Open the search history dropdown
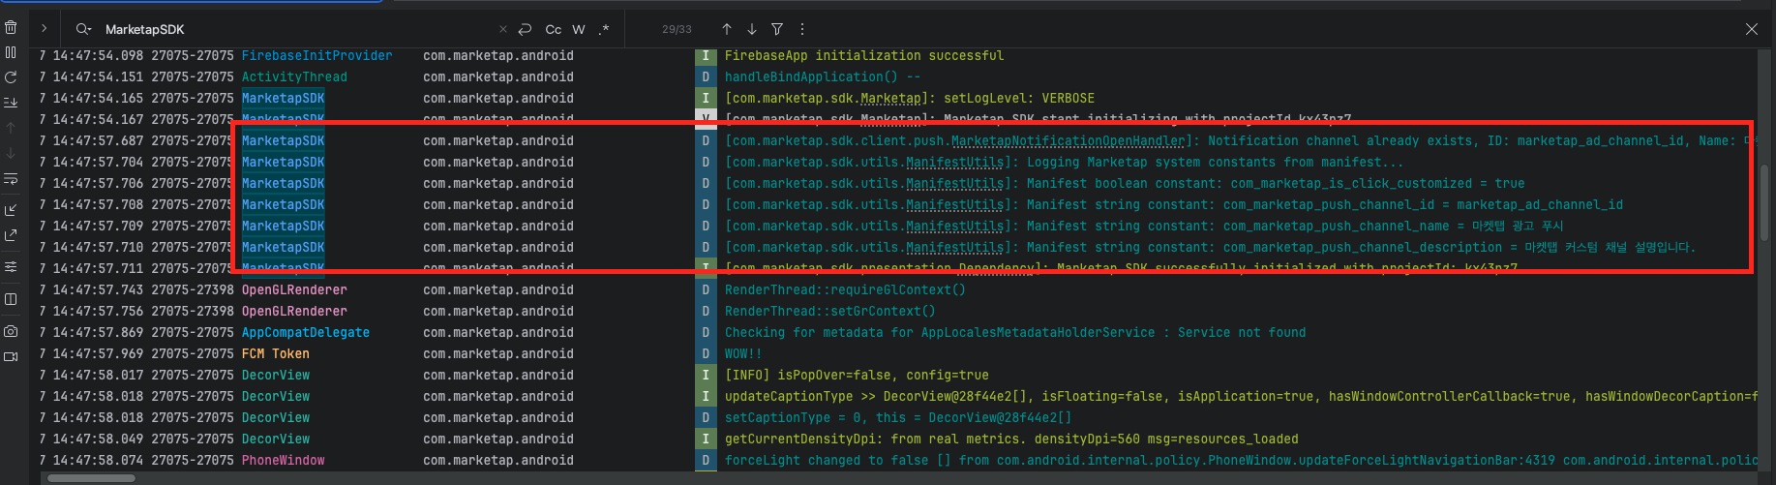The image size is (1776, 485). [84, 29]
